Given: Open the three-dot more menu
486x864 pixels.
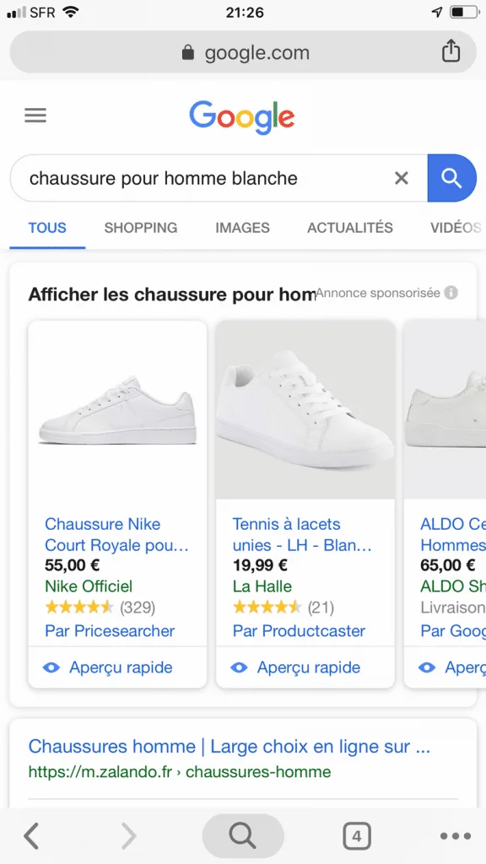Looking at the screenshot, I should click(x=456, y=836).
